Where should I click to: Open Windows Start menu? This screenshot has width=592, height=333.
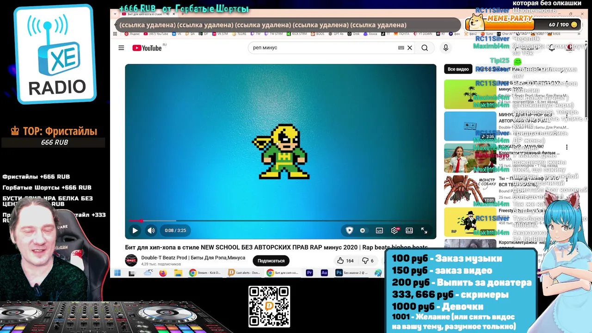click(117, 273)
